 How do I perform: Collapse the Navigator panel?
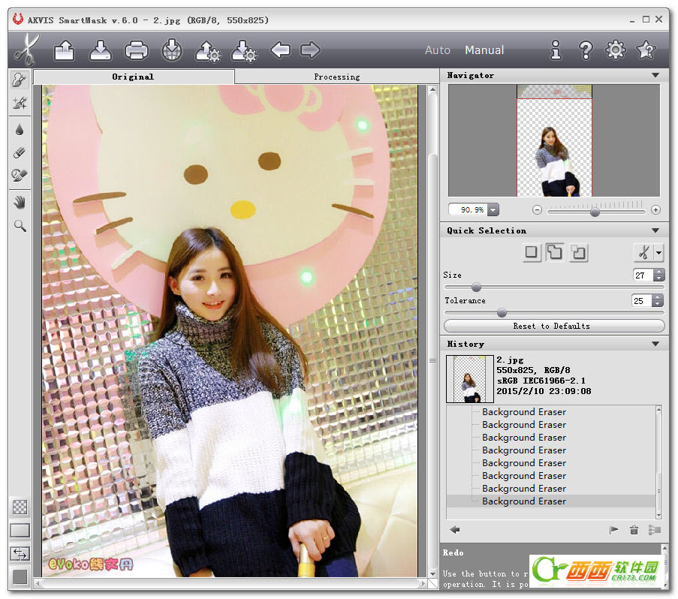tap(655, 76)
